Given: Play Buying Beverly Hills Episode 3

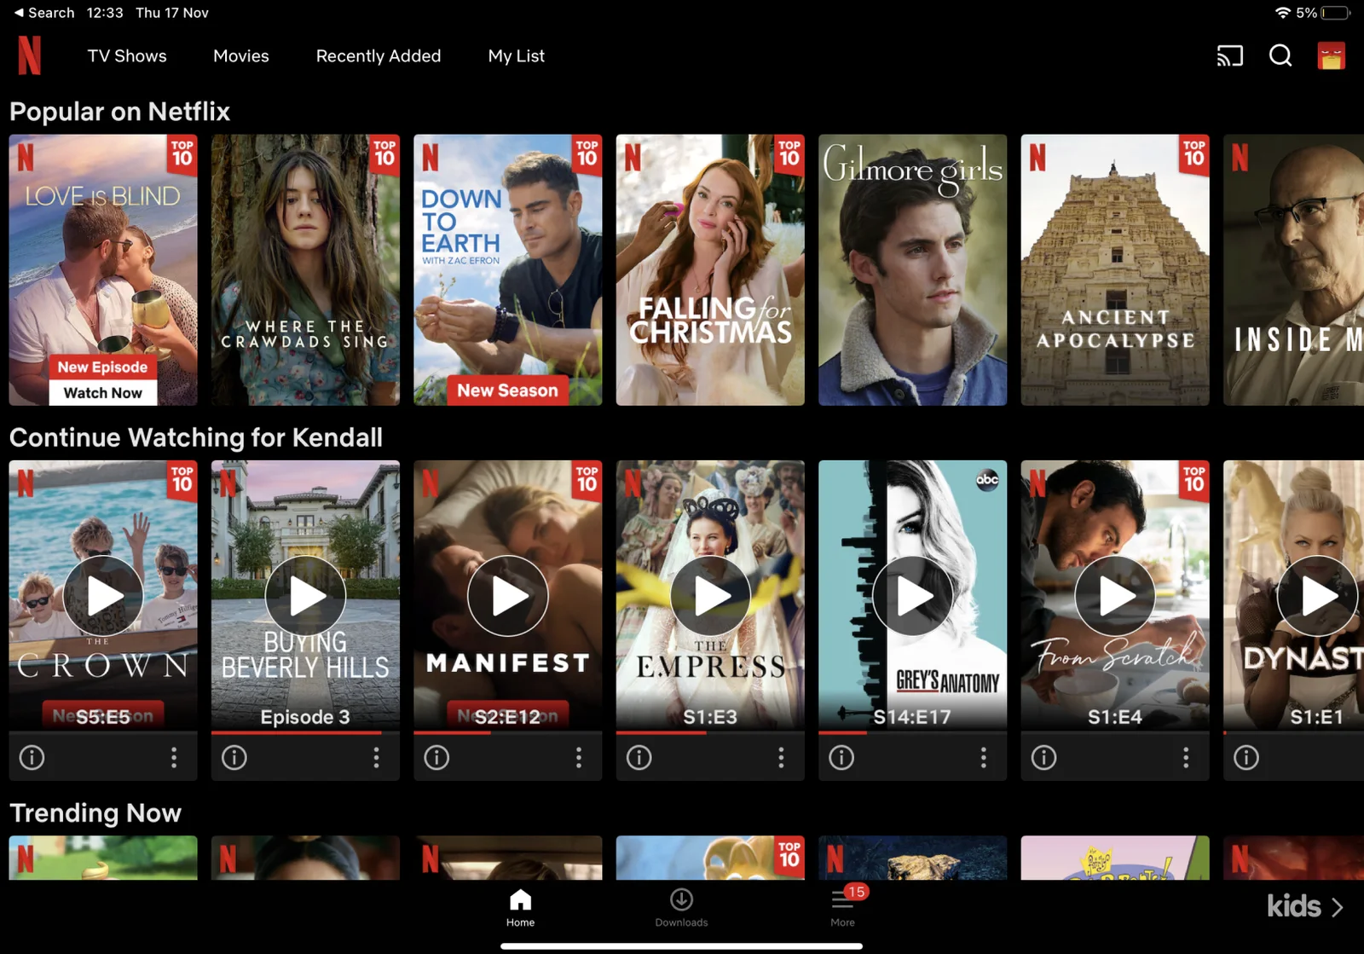Looking at the screenshot, I should [x=305, y=595].
